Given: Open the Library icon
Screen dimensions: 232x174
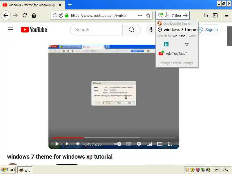Looking at the screenshot, I should point(206,15).
